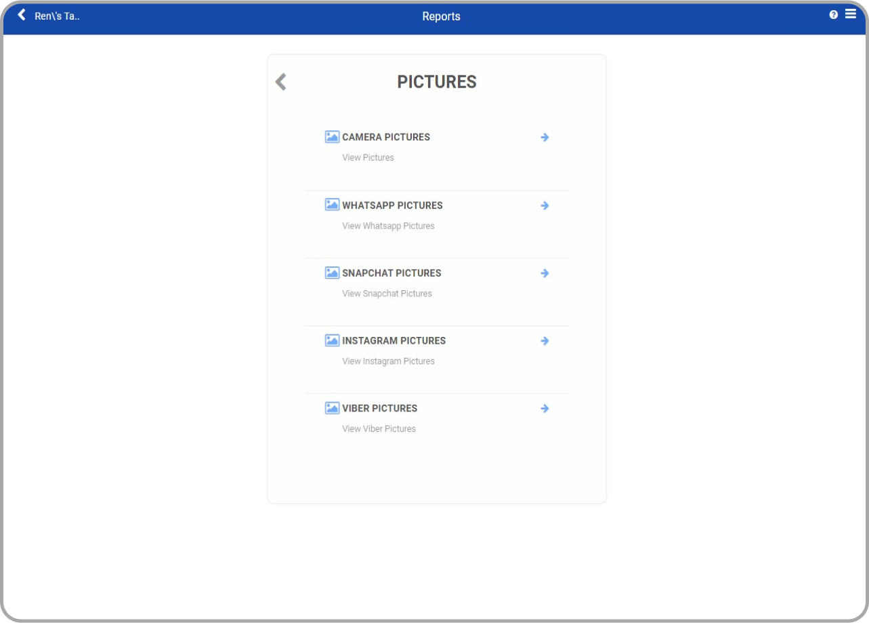Click the back chevron next to Ren's Ta..
Screen dimensions: 869x623
pos(22,15)
